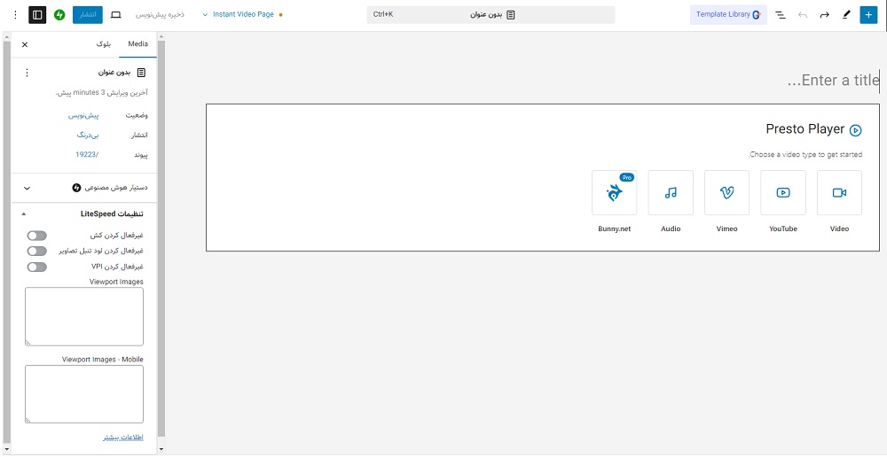Switch to the Media tab
Screen dimensions: 887x457
point(138,44)
